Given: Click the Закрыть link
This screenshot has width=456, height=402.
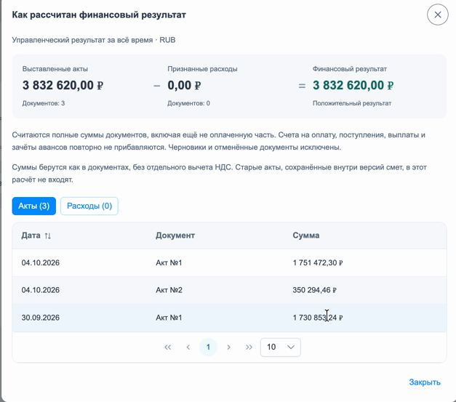Looking at the screenshot, I should point(425,382).
